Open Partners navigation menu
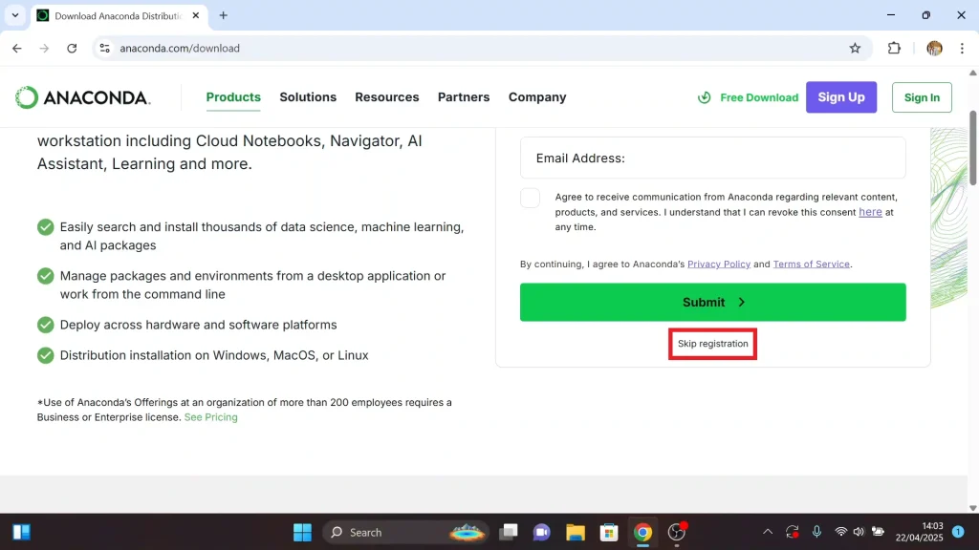The width and height of the screenshot is (979, 550). coord(464,97)
